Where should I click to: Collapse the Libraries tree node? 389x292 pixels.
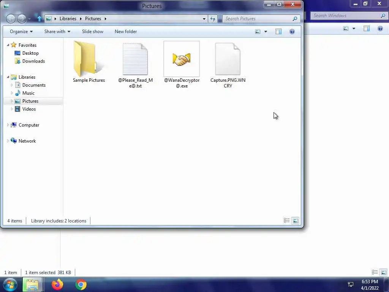pos(8,77)
